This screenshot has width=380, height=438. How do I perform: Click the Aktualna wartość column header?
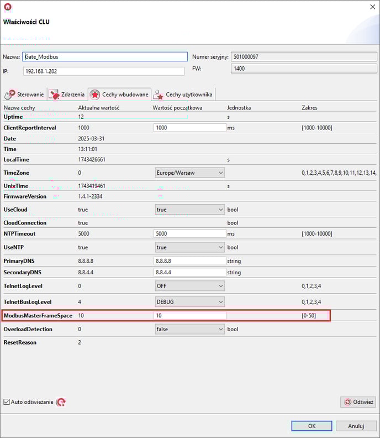99,107
